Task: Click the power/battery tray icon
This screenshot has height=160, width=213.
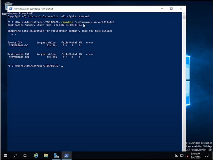Action: 176,156
